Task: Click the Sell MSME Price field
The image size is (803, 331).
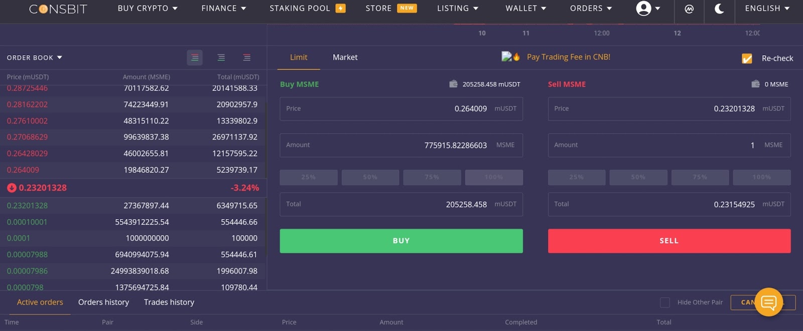Action: coord(669,108)
